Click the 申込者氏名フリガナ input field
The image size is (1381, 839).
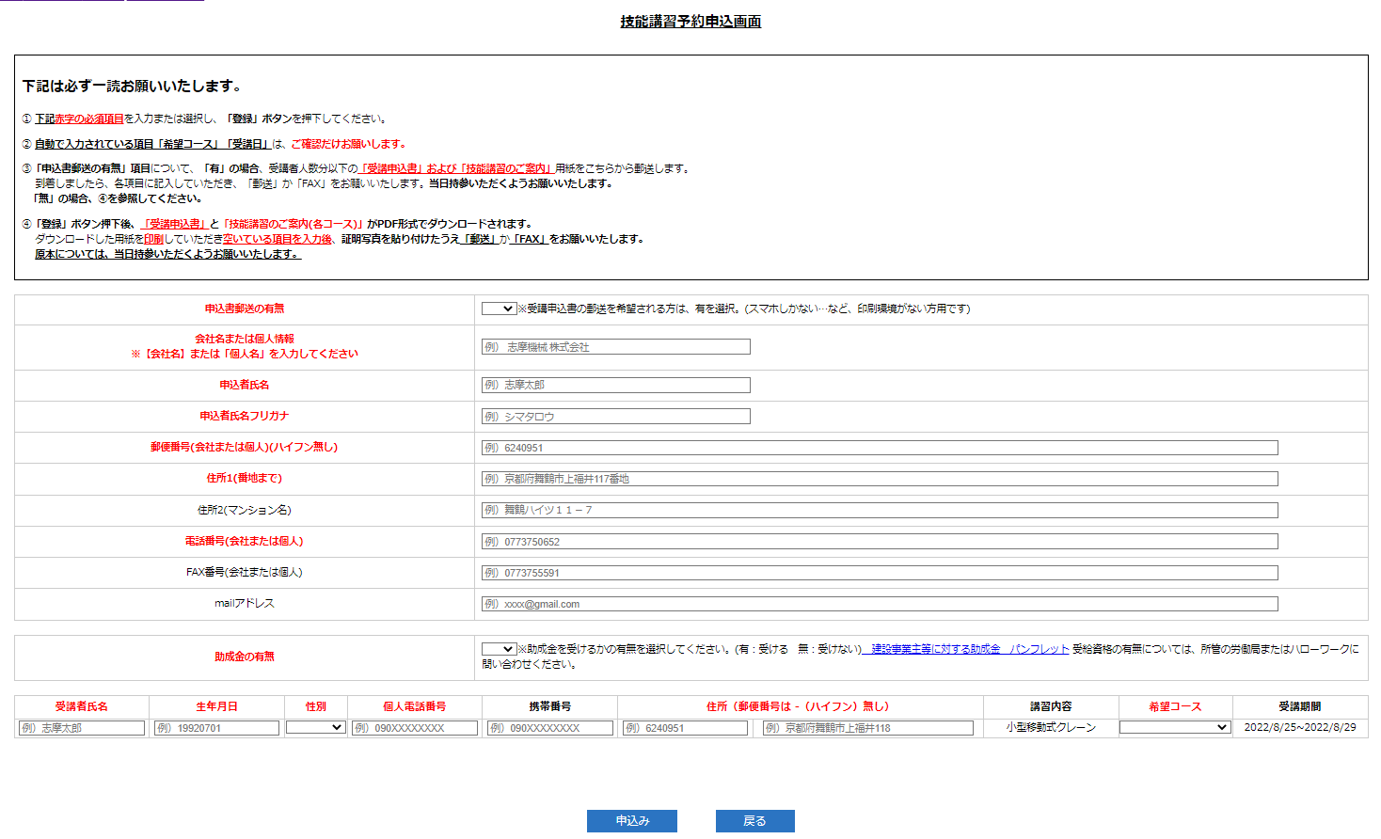pyautogui.click(x=616, y=417)
